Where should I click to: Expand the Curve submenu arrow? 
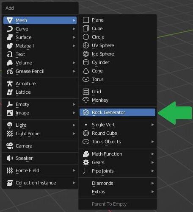pyautogui.click(x=74, y=29)
